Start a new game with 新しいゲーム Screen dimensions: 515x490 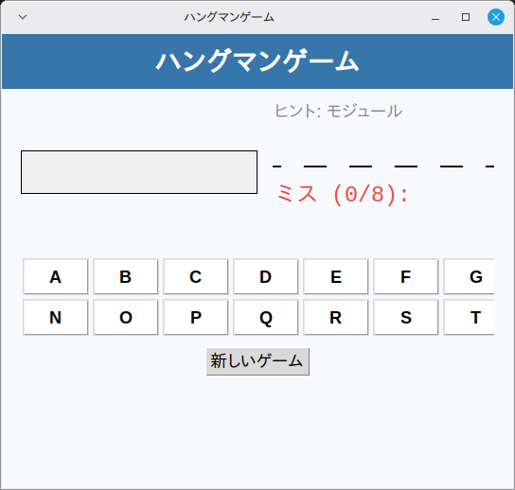tap(257, 361)
